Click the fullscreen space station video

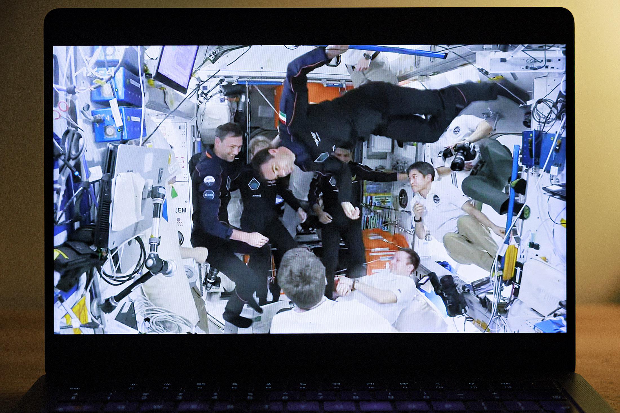tap(309, 189)
